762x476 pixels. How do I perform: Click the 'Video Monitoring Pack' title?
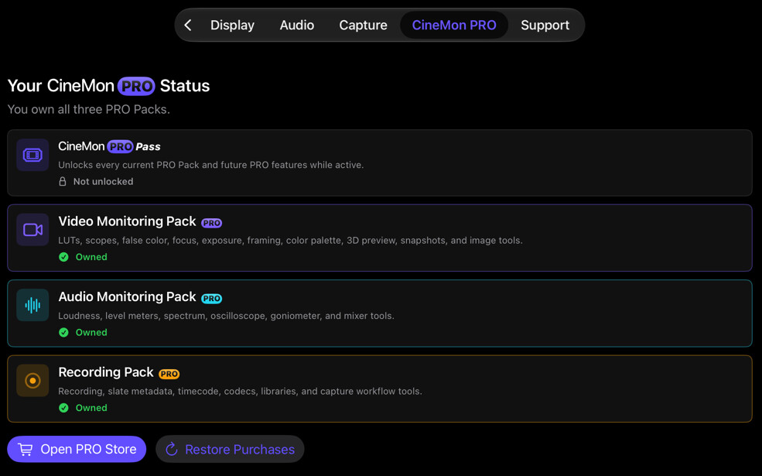128,221
